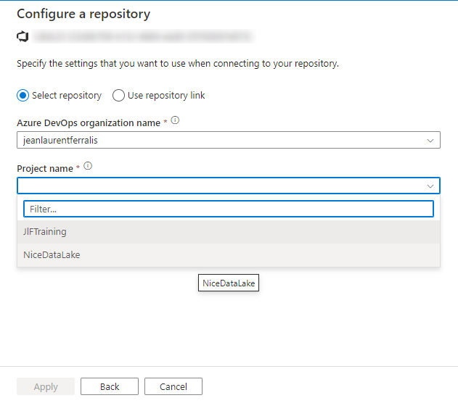The width and height of the screenshot is (458, 411).
Task: Open the Azure DevOps organization name dropdown
Action: point(229,140)
